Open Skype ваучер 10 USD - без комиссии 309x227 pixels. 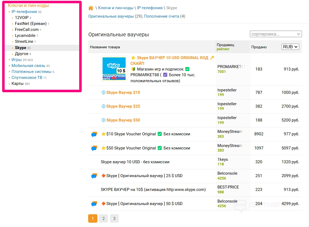[x=135, y=162]
